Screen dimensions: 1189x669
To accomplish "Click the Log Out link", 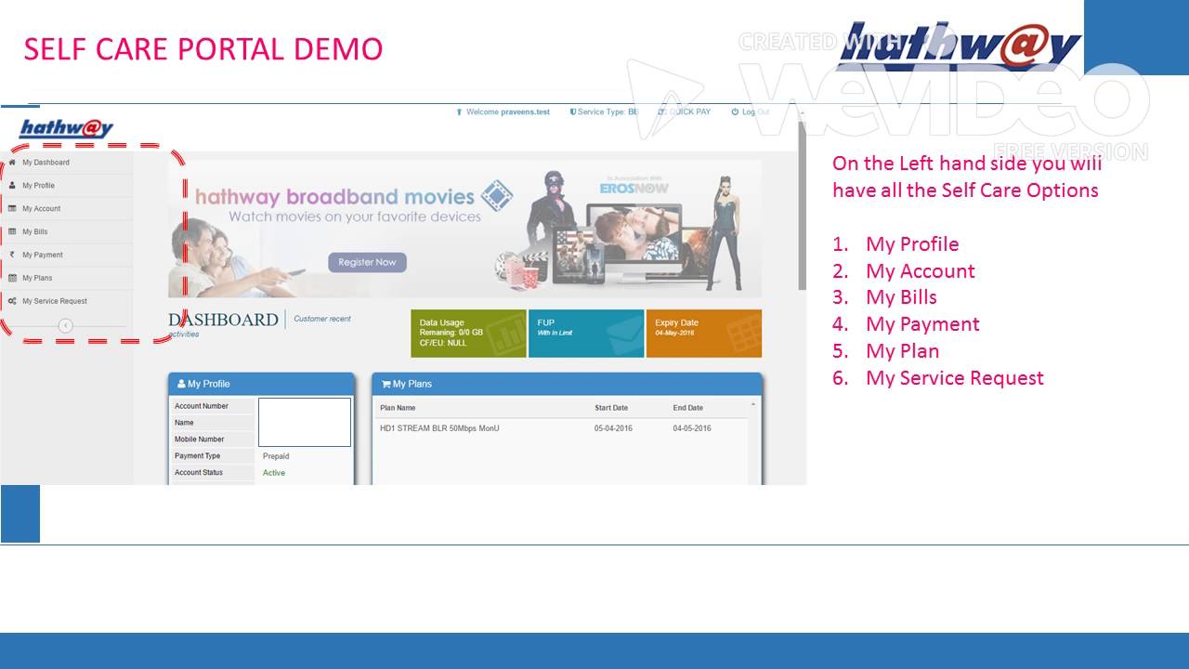I will pos(751,111).
